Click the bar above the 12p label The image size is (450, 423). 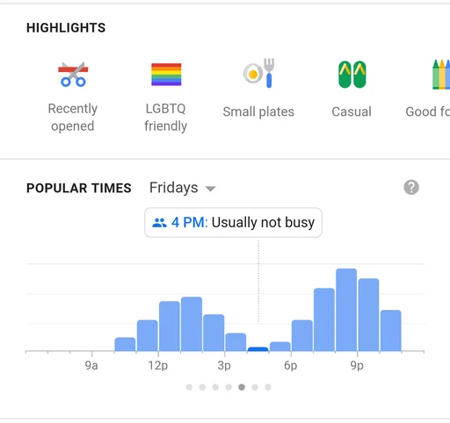(170, 326)
